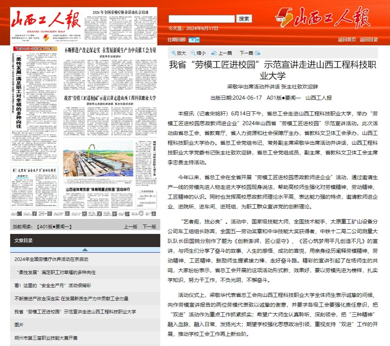The image size is (390, 346).
Task: Click the 今天是: 2024年6月17日 text
Action: tap(193, 28)
